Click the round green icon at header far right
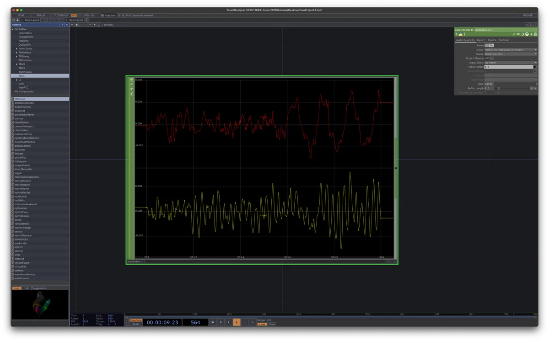 [535, 34]
